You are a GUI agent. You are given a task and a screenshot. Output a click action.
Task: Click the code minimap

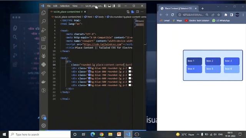pyautogui.click(x=139, y=23)
